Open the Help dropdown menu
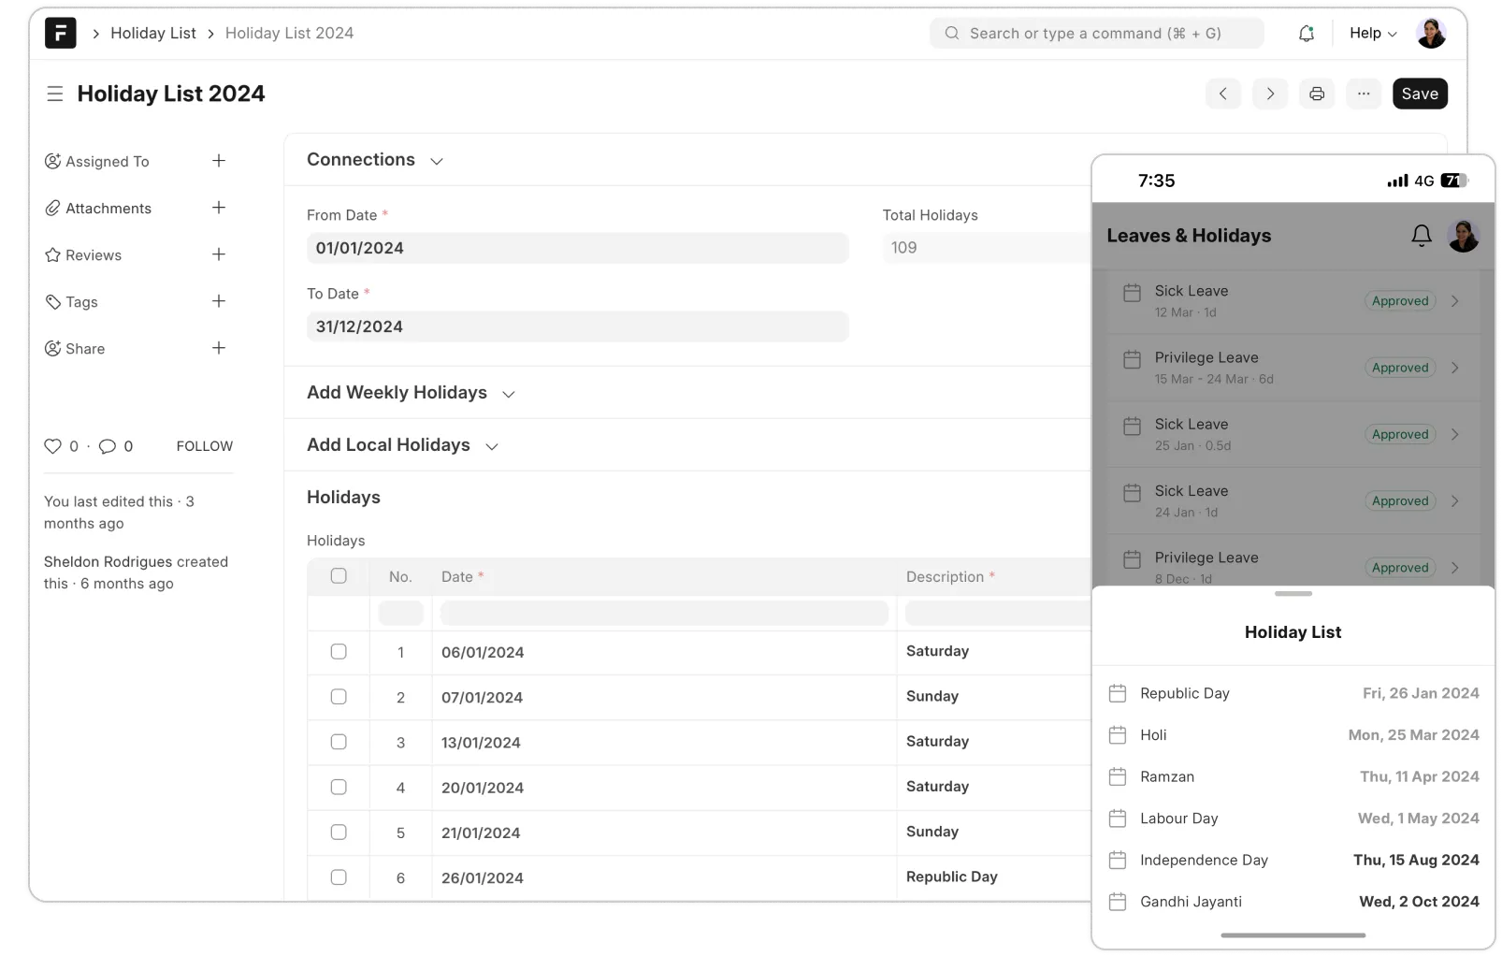 pos(1372,34)
